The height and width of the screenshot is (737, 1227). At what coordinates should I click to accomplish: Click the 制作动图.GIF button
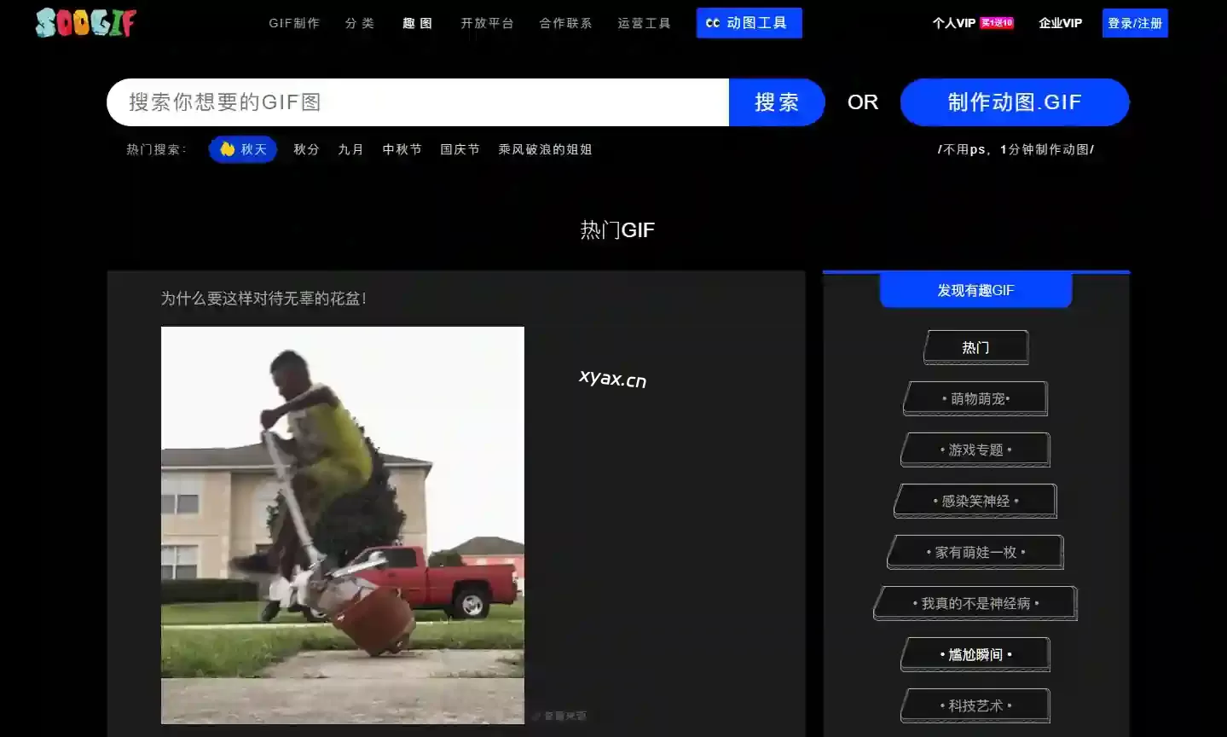[x=1014, y=102]
